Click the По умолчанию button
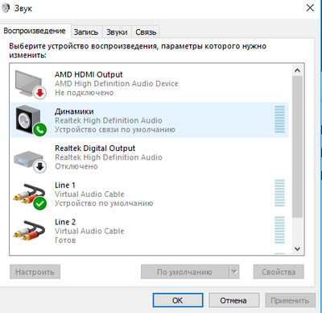The height and width of the screenshot is (313, 322). (184, 272)
